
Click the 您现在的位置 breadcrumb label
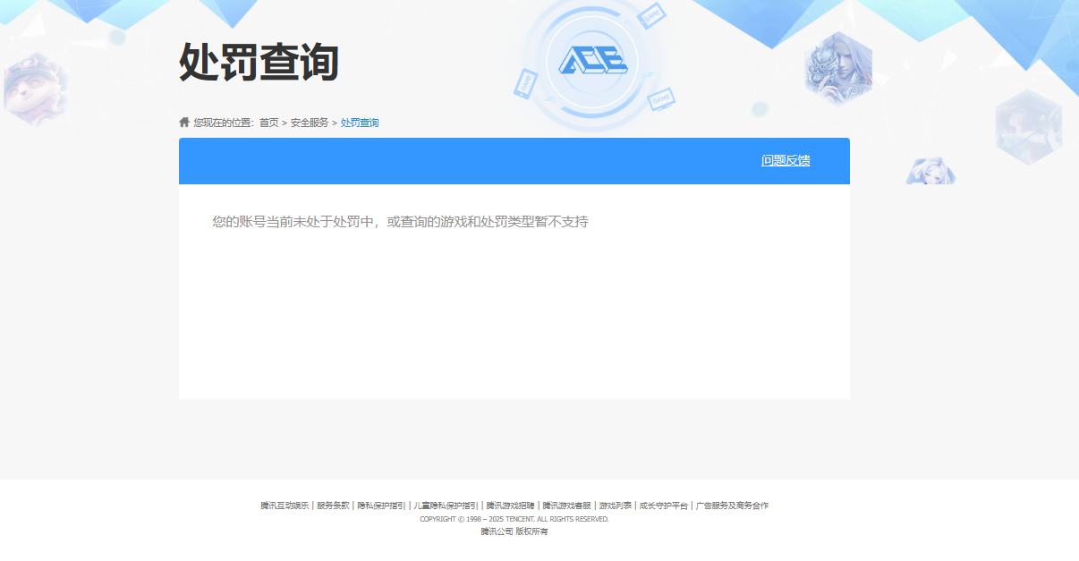click(224, 123)
